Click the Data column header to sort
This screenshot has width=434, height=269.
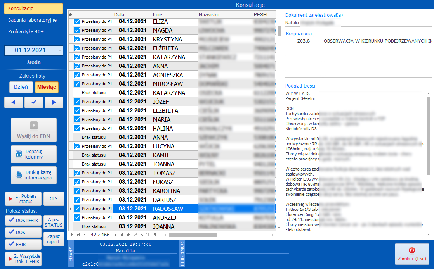tap(132, 15)
